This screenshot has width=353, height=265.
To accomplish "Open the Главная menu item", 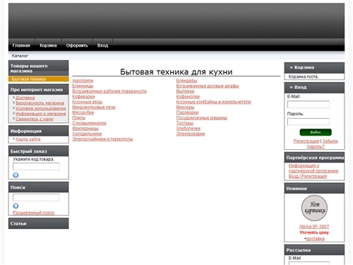I will pyautogui.click(x=21, y=45).
